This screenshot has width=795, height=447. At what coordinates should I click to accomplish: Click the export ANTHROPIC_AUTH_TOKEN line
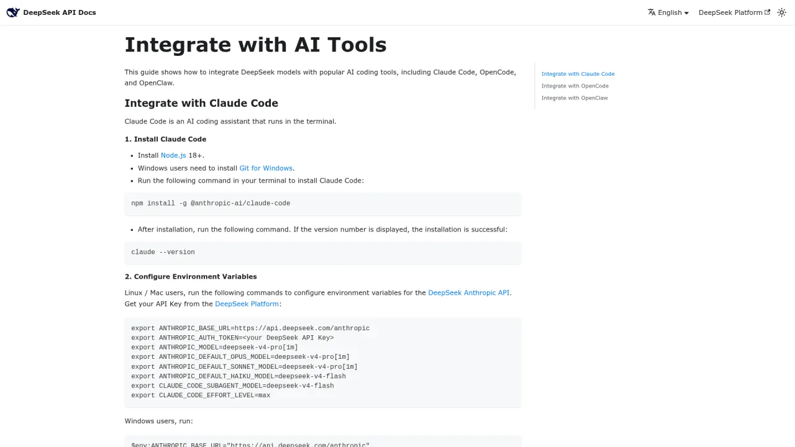(x=232, y=338)
